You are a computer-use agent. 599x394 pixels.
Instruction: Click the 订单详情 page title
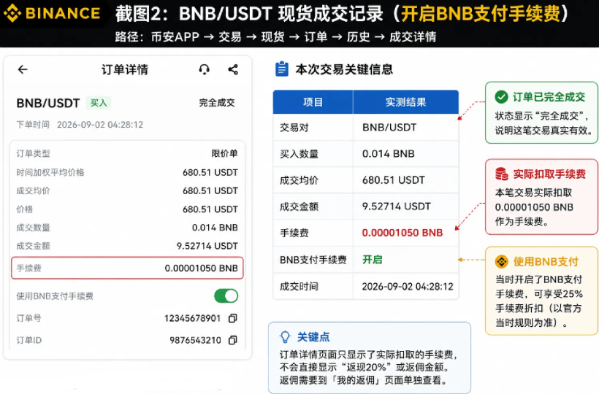tap(124, 69)
